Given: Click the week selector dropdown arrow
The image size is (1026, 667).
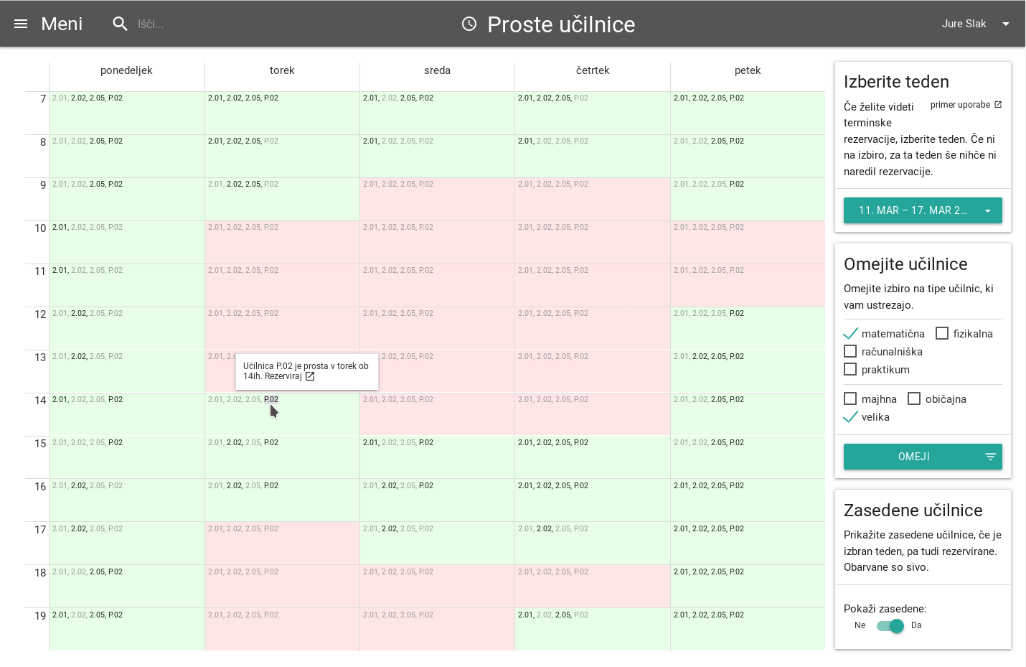Looking at the screenshot, I should (x=988, y=211).
